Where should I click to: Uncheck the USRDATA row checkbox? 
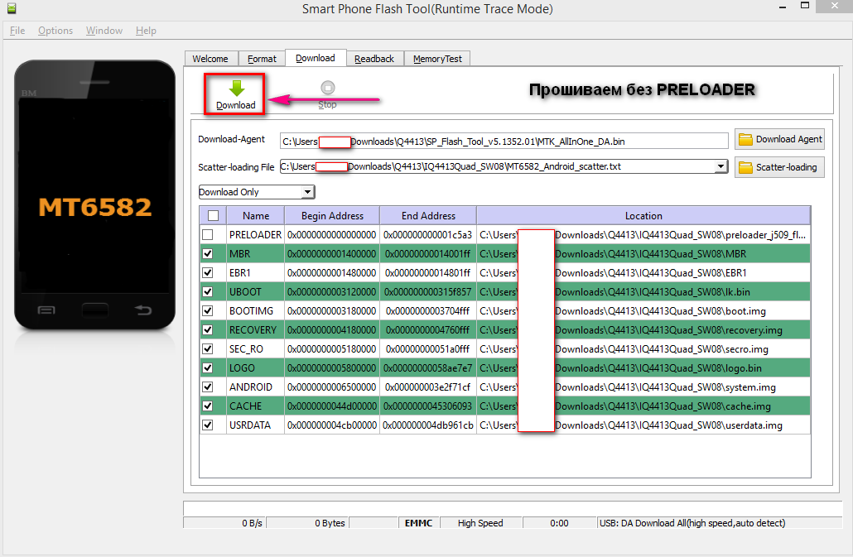coord(207,425)
